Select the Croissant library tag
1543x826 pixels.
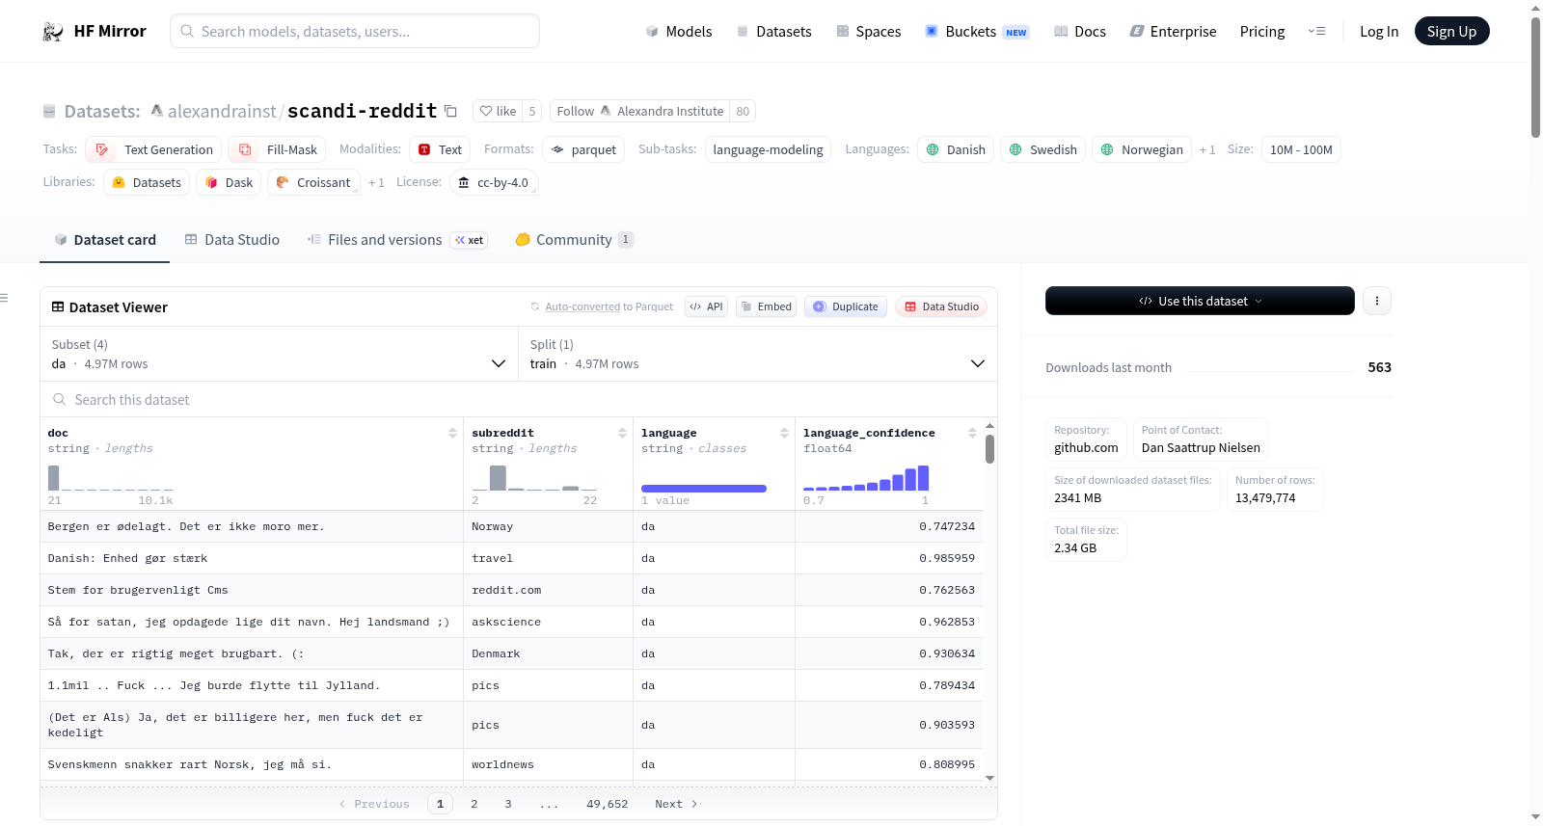pyautogui.click(x=313, y=182)
